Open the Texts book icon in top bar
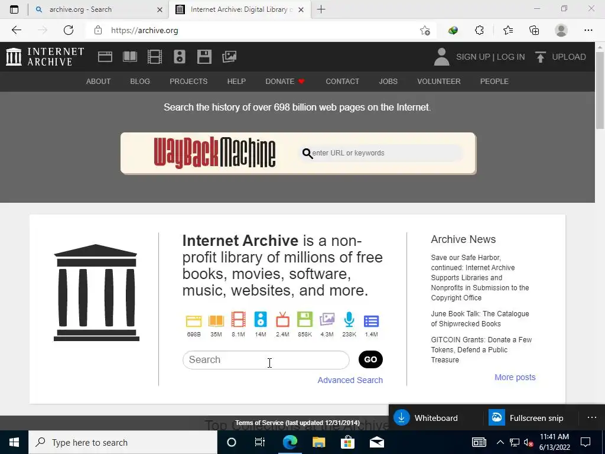Viewport: 605px width, 454px height. tap(129, 57)
